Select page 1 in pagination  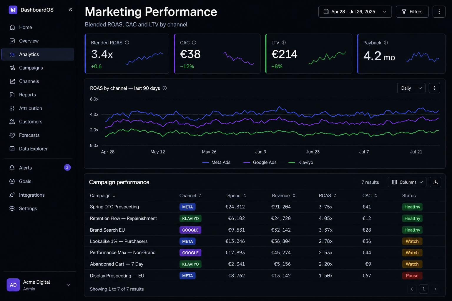pos(424,289)
